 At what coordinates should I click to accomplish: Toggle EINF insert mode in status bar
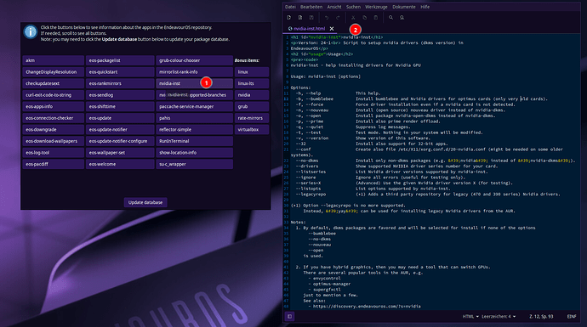pyautogui.click(x=572, y=317)
